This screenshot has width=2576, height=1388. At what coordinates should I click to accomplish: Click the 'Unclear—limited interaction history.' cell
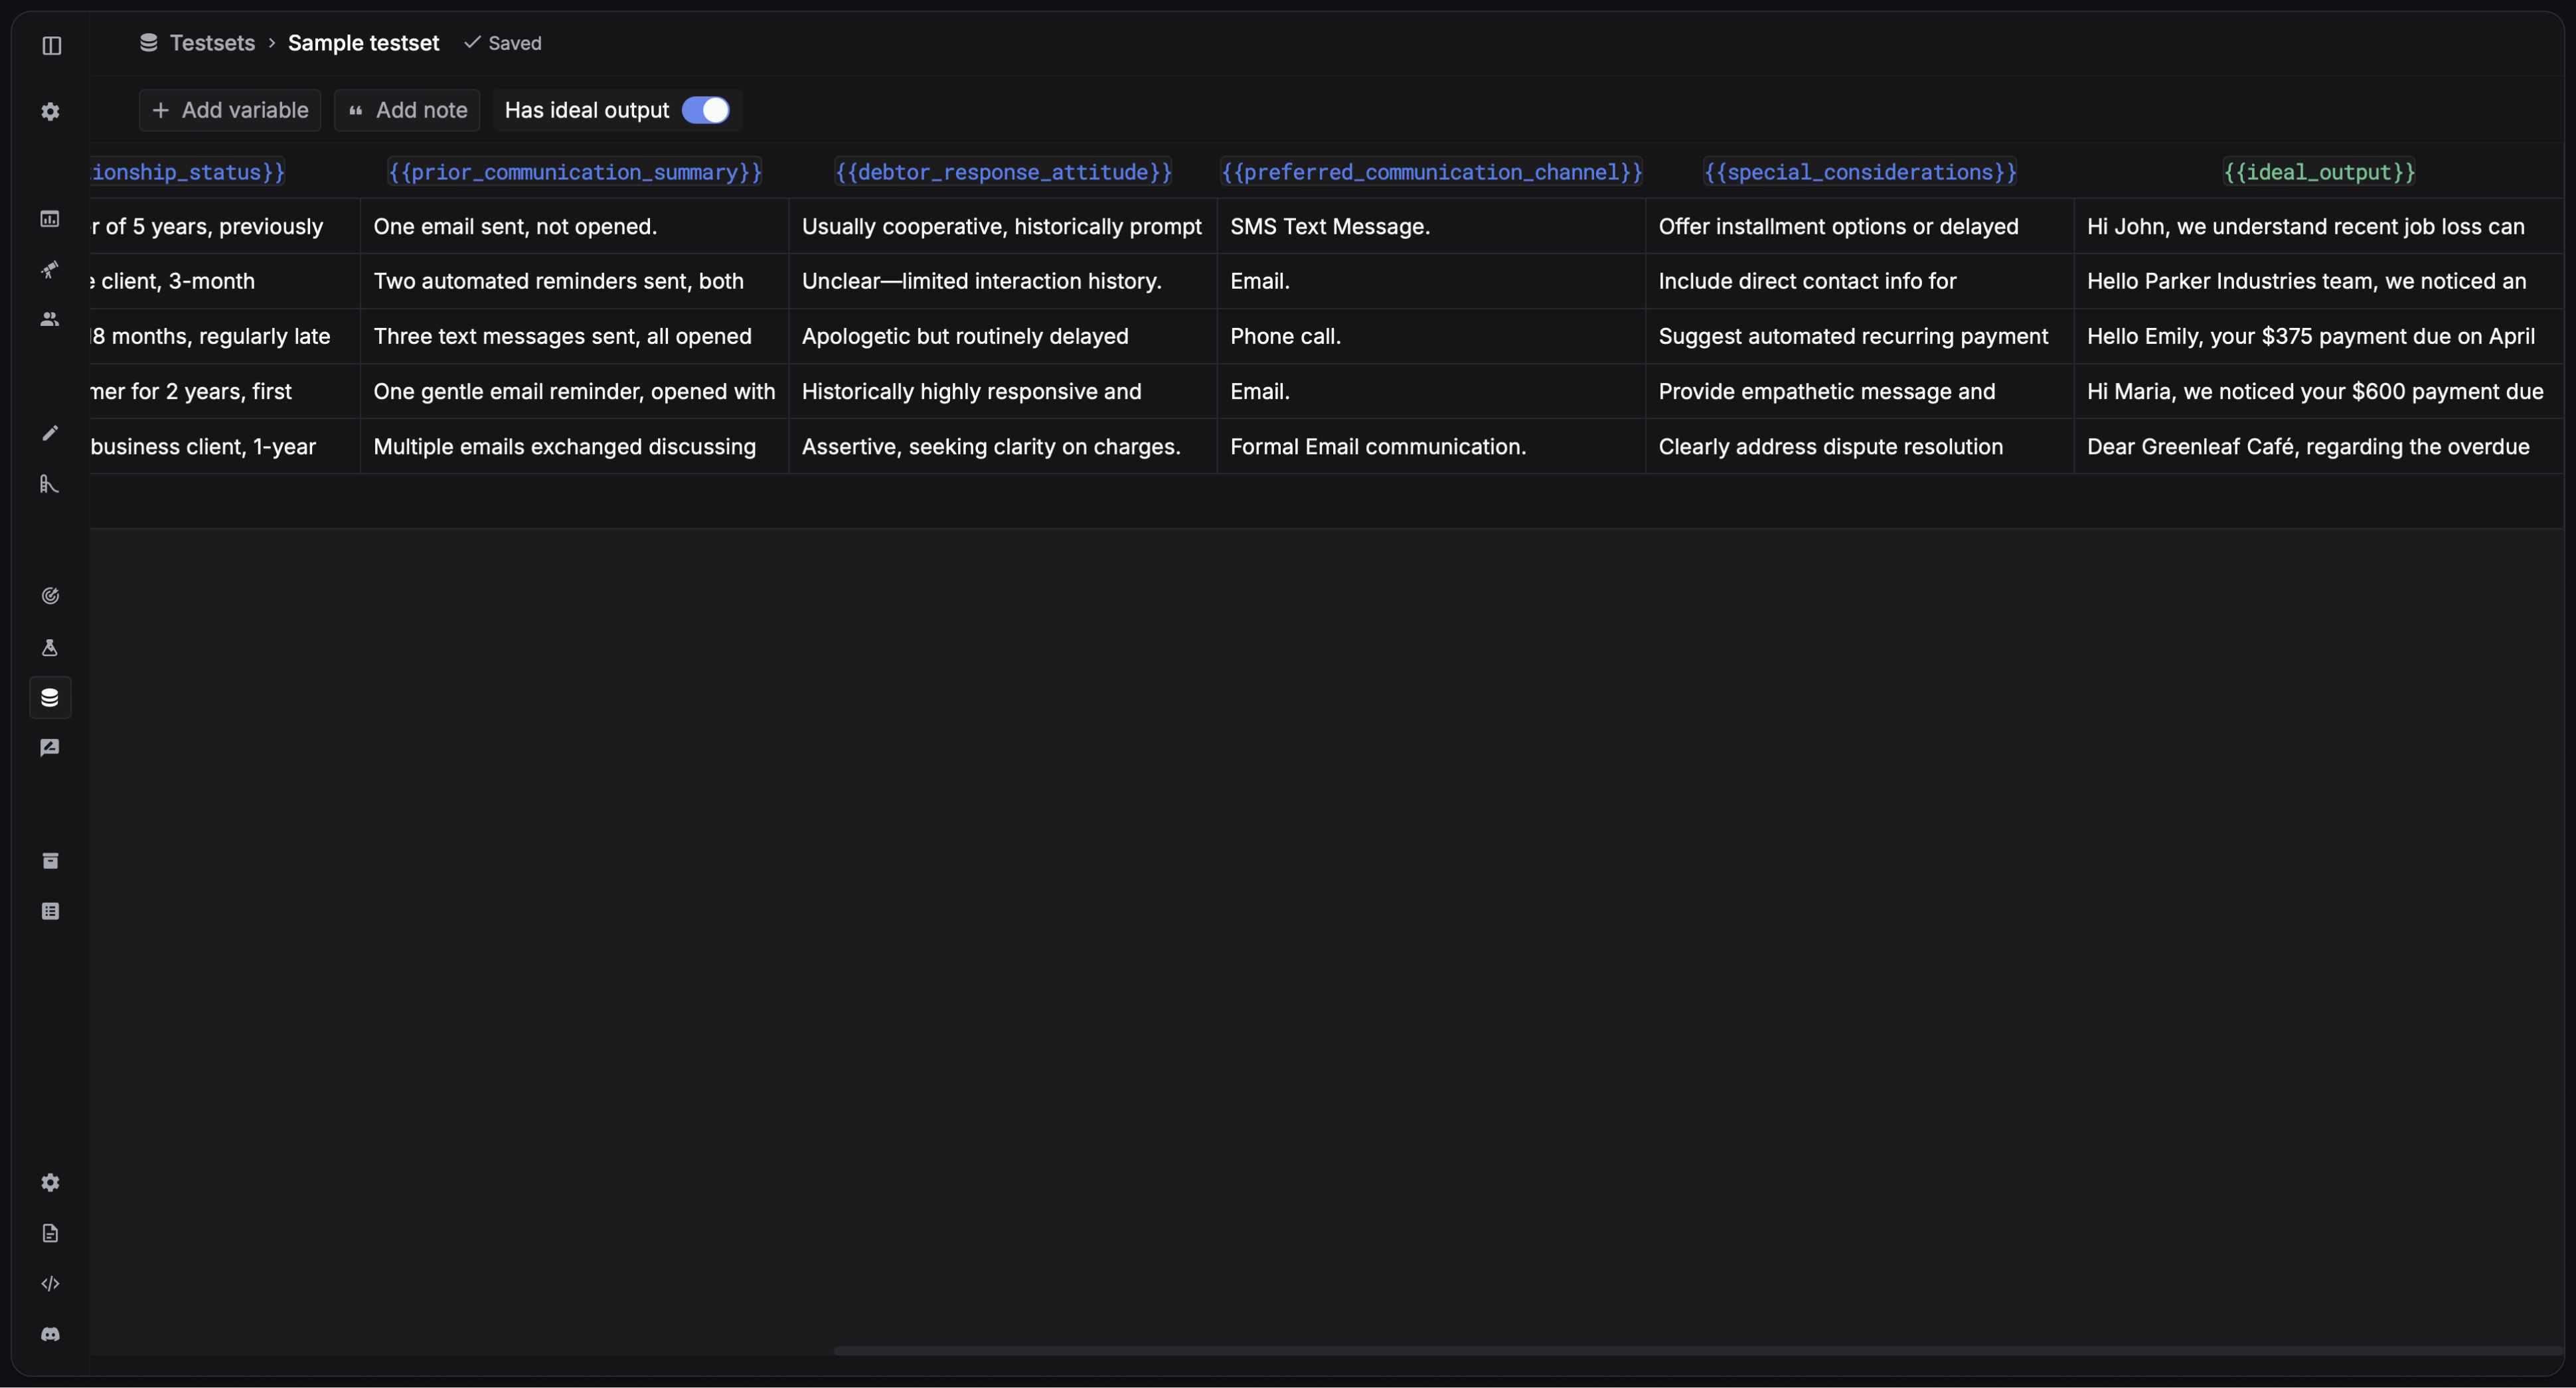[1003, 281]
